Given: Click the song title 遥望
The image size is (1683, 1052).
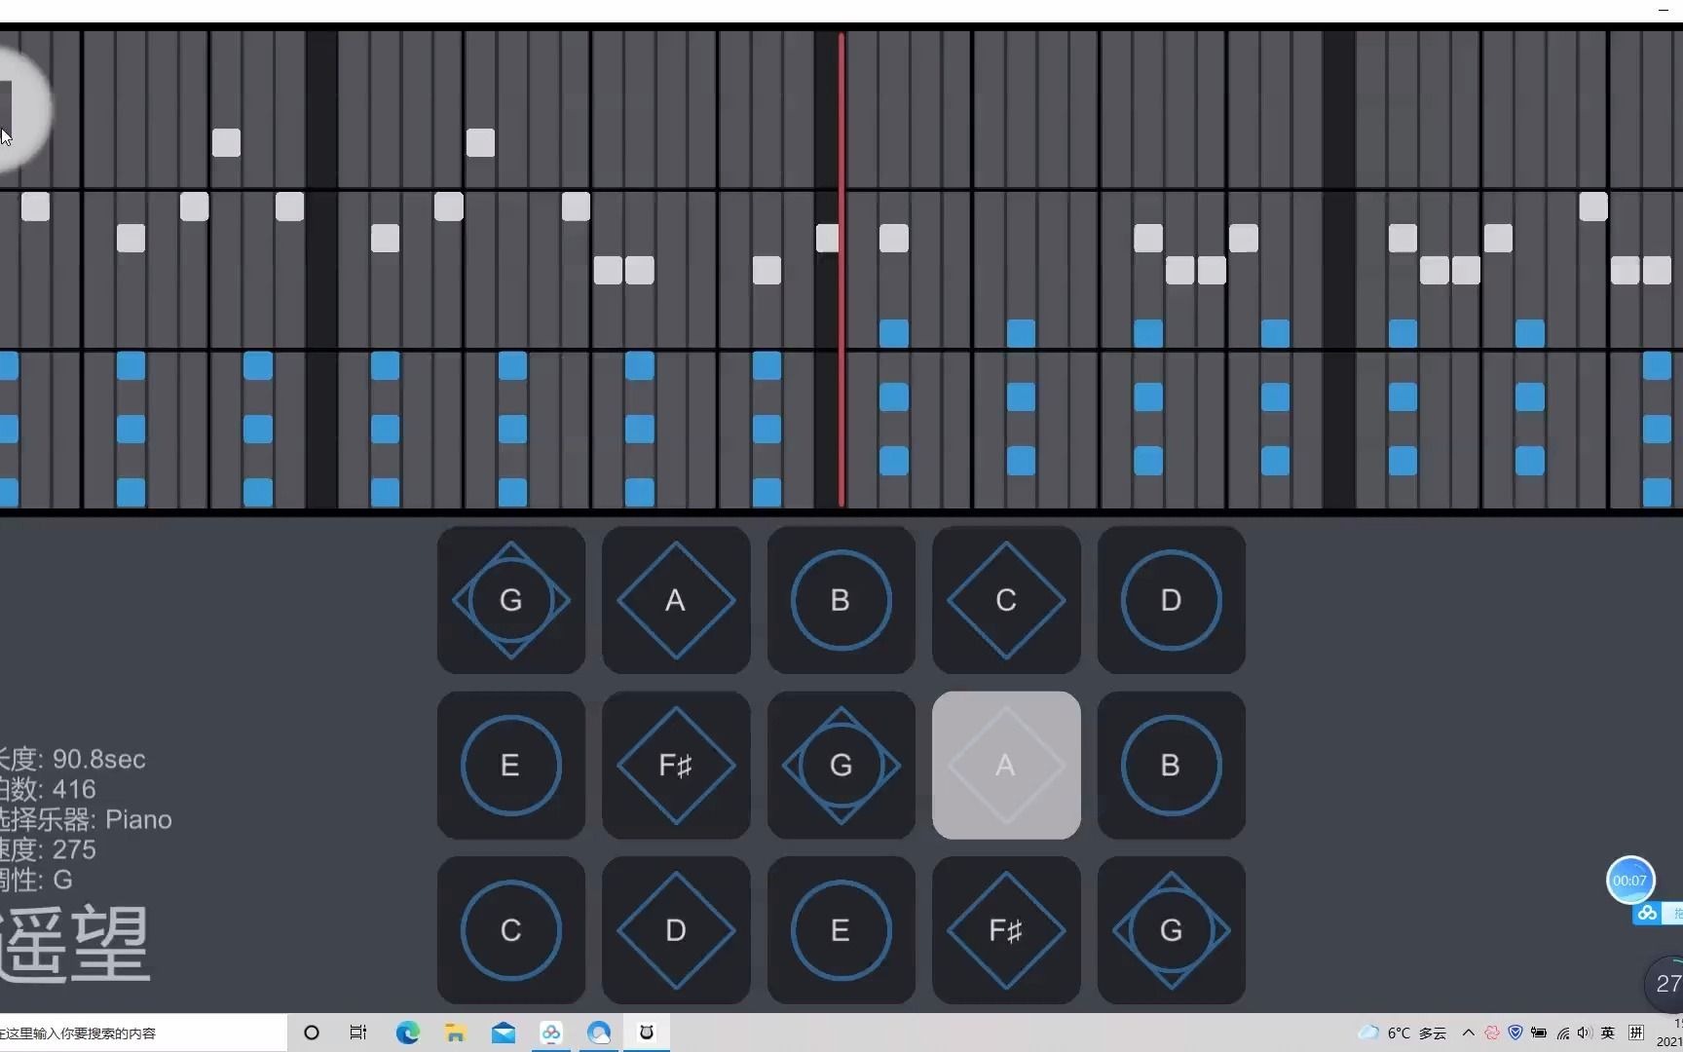Looking at the screenshot, I should click(75, 943).
